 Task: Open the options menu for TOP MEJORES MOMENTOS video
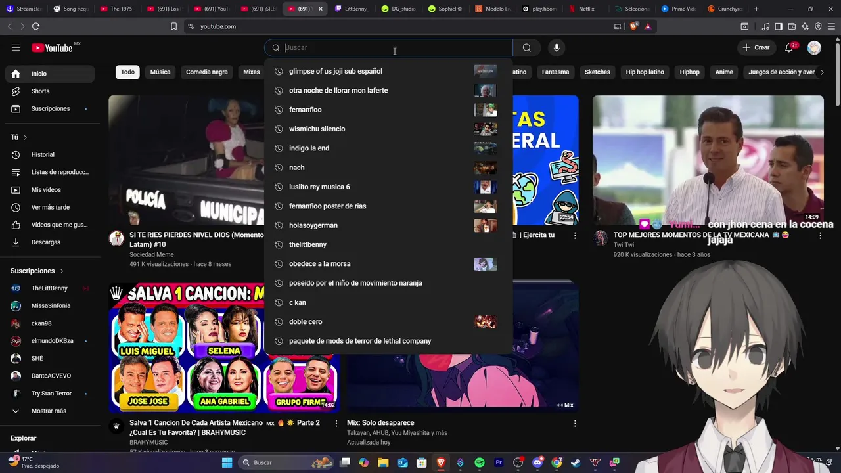pyautogui.click(x=820, y=235)
